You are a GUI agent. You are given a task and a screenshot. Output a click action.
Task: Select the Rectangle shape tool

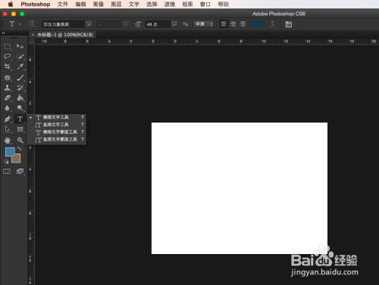point(20,129)
